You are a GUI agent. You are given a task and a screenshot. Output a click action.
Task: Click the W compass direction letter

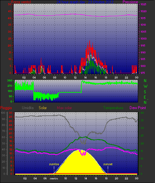click(x=145, y=86)
